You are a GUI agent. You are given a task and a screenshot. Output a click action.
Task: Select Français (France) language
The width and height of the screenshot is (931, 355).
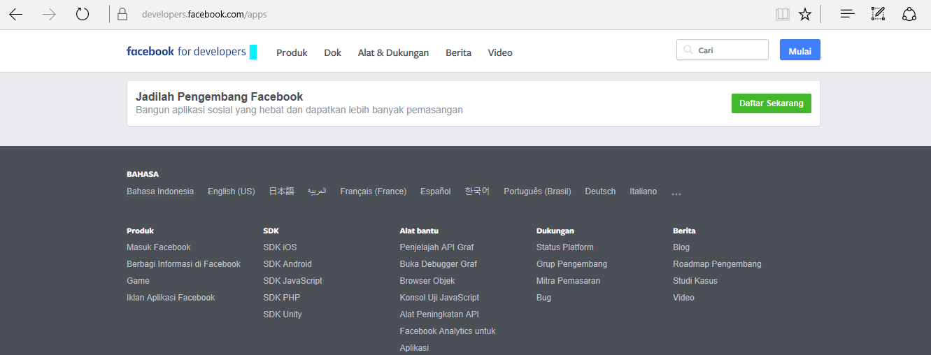point(374,191)
